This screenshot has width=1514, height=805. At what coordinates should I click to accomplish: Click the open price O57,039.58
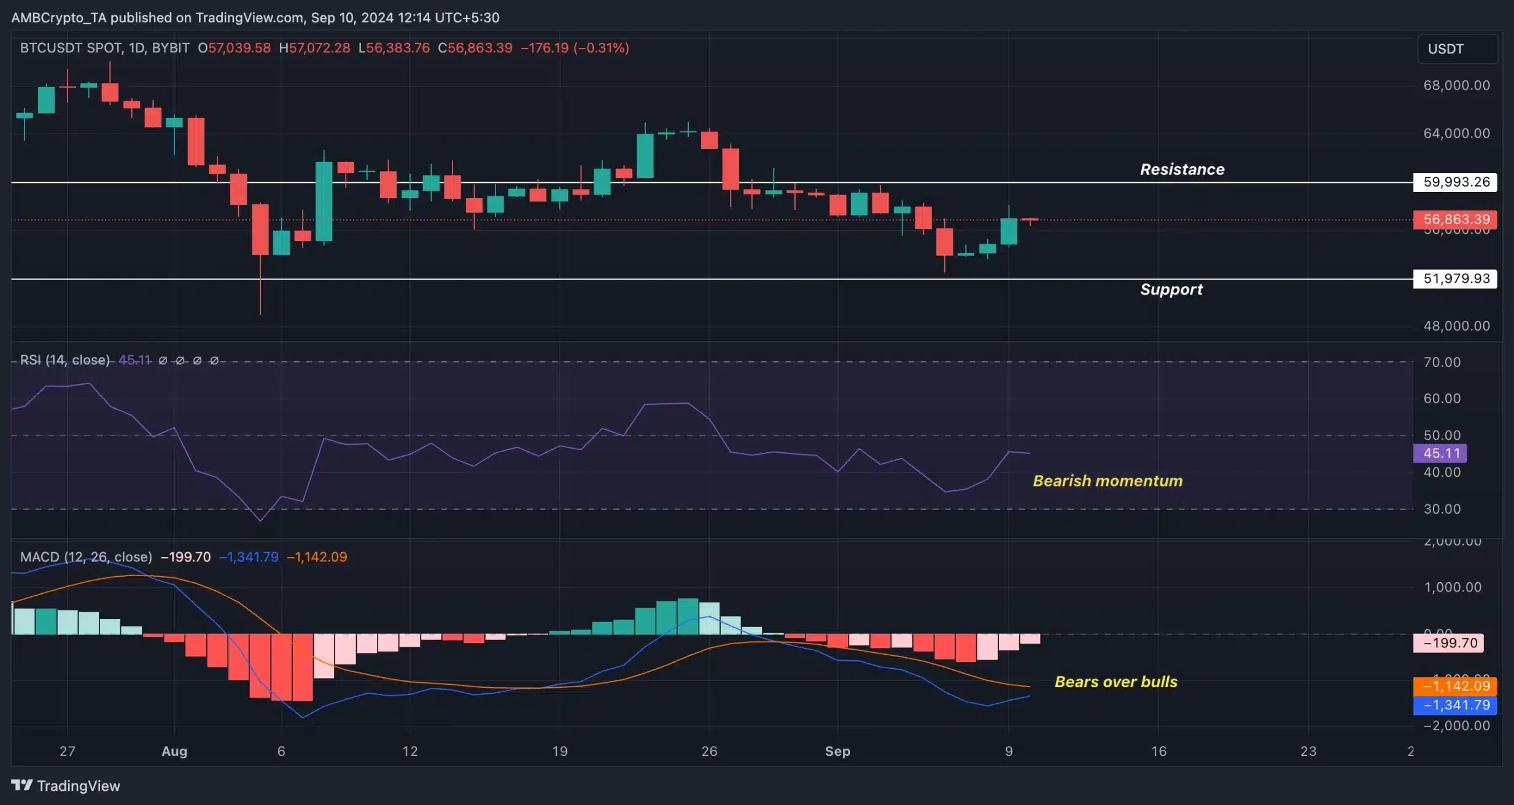click(x=234, y=48)
